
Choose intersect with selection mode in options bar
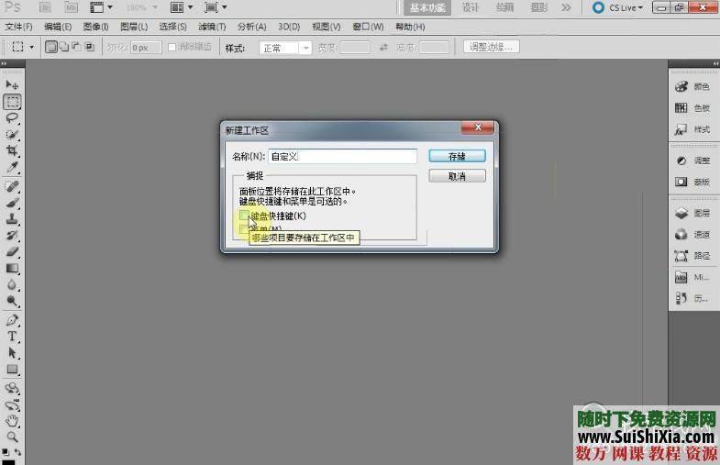pos(89,47)
